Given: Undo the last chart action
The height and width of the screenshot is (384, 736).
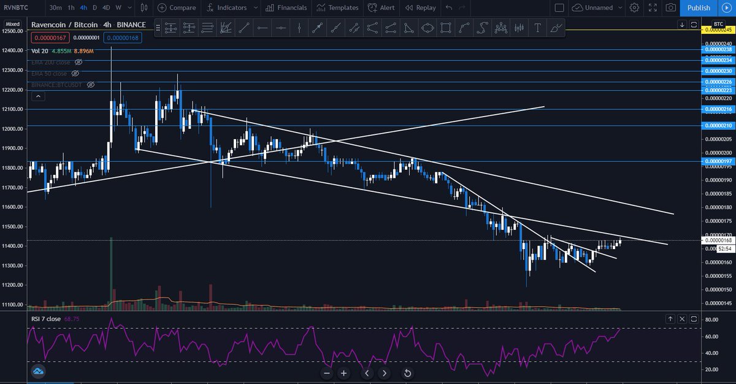Looking at the screenshot, I should coord(449,8).
